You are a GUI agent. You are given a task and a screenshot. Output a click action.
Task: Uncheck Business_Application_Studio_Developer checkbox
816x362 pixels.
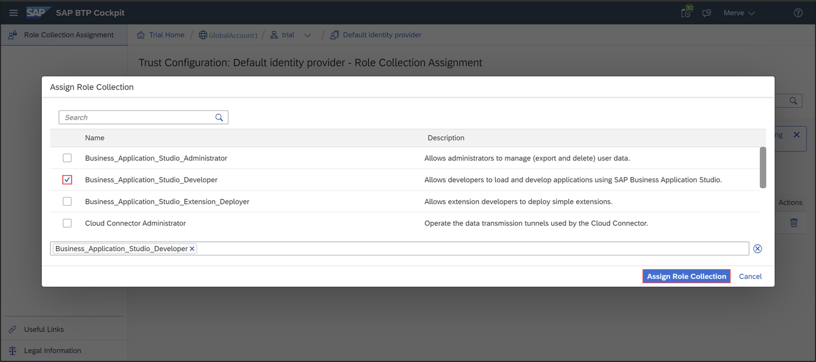click(67, 180)
